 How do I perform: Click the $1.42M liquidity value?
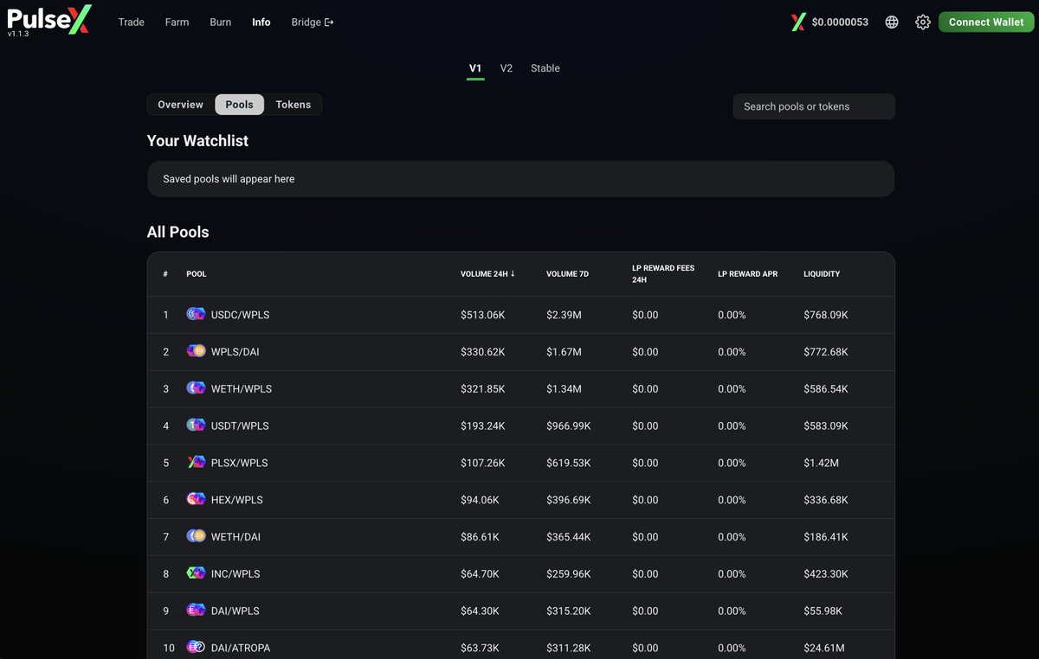point(821,463)
